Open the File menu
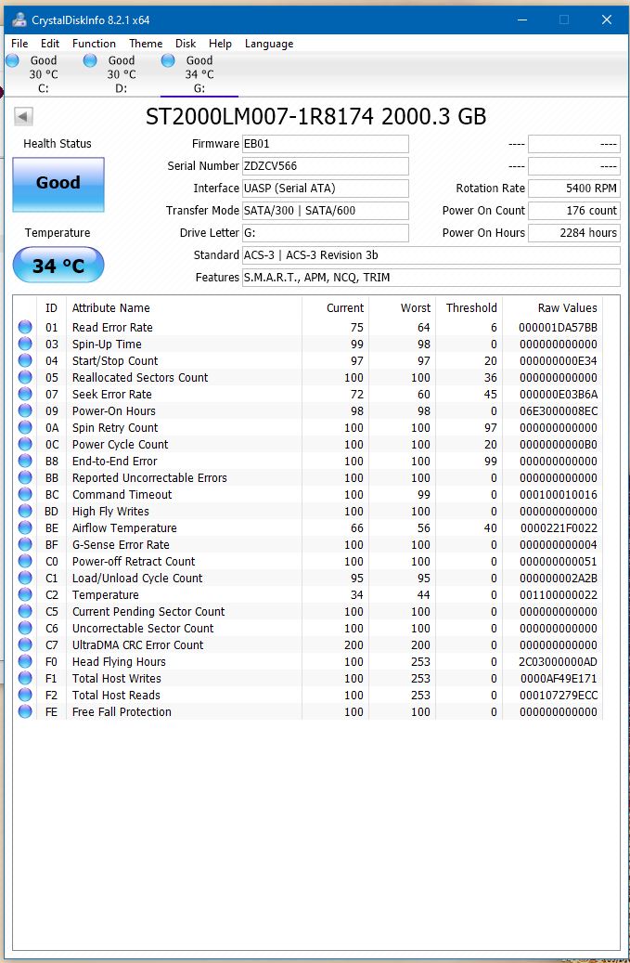630x963 pixels. [x=19, y=44]
